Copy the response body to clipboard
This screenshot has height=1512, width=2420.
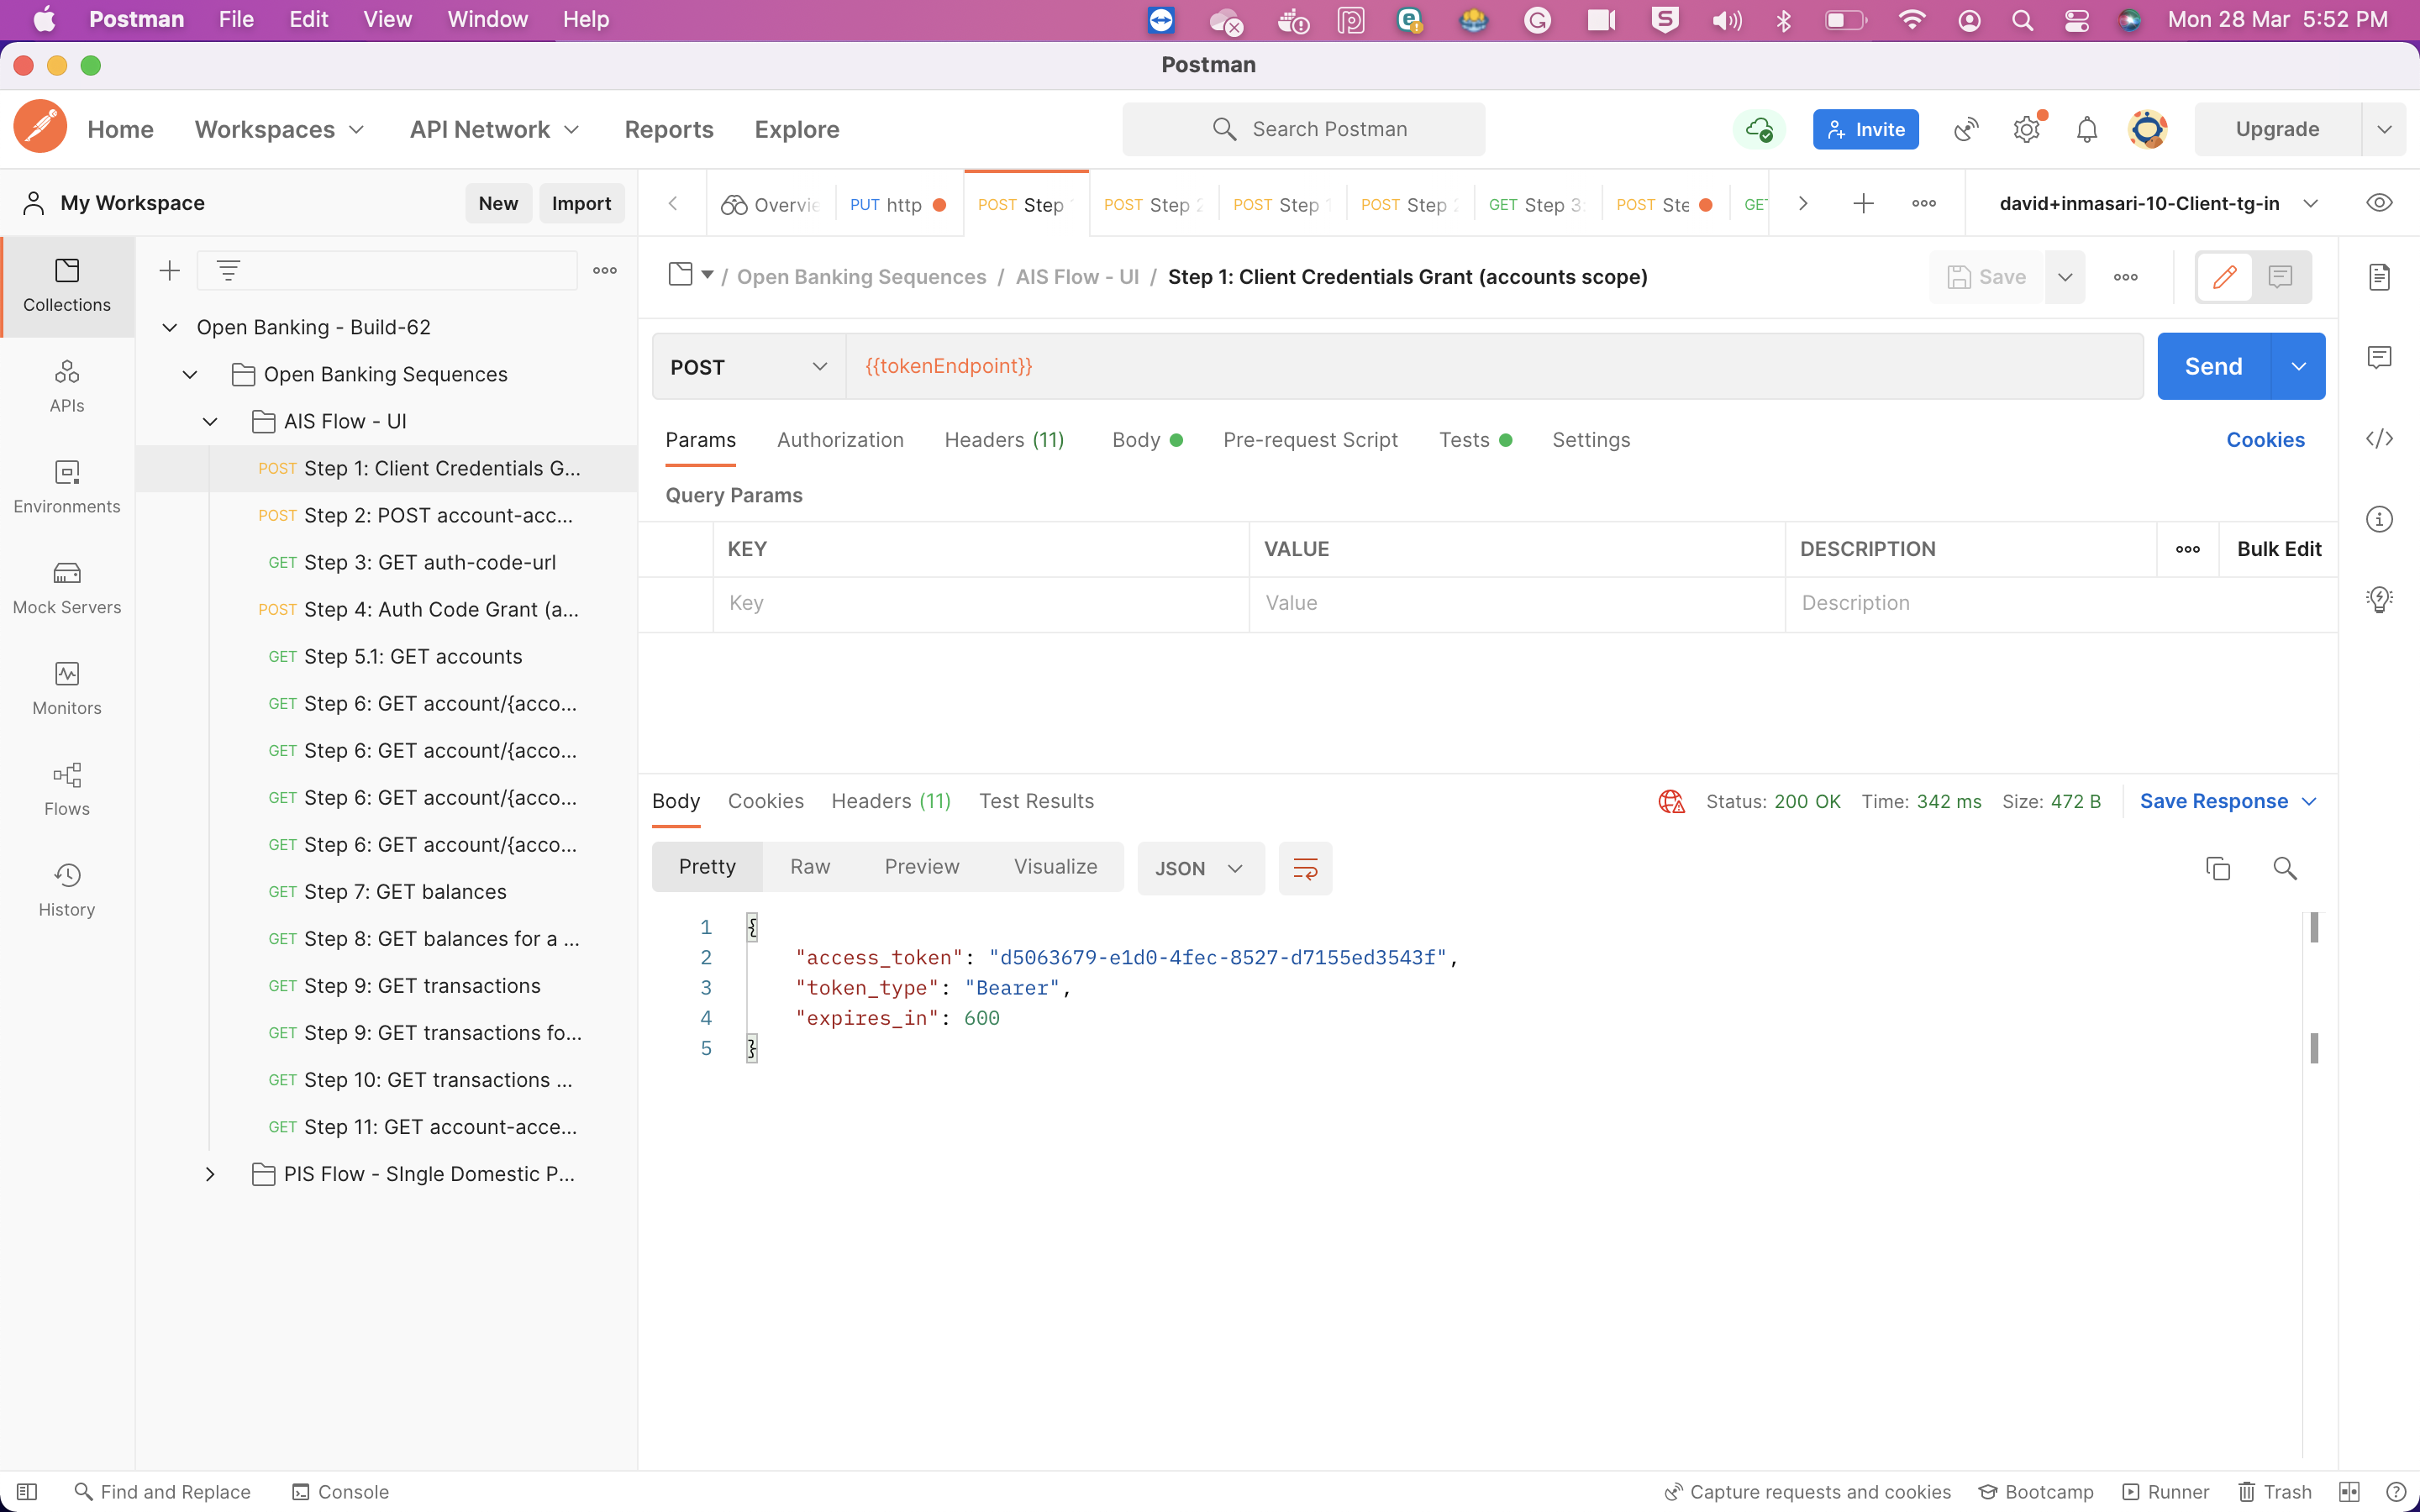[x=2217, y=868]
